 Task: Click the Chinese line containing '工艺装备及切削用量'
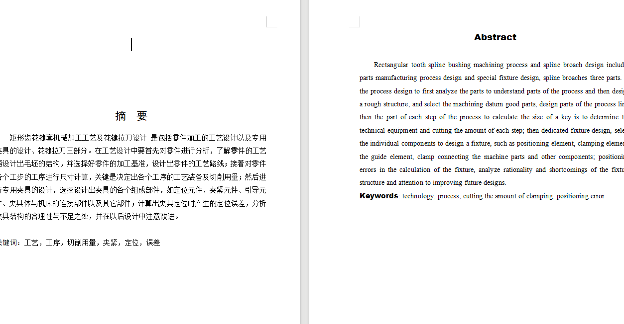click(x=133, y=177)
